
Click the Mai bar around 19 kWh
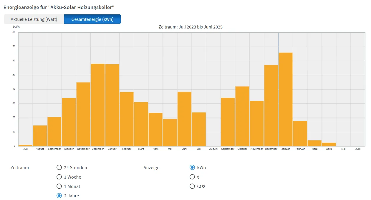[x=170, y=132]
